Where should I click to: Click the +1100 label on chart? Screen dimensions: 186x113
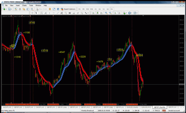(26, 33)
